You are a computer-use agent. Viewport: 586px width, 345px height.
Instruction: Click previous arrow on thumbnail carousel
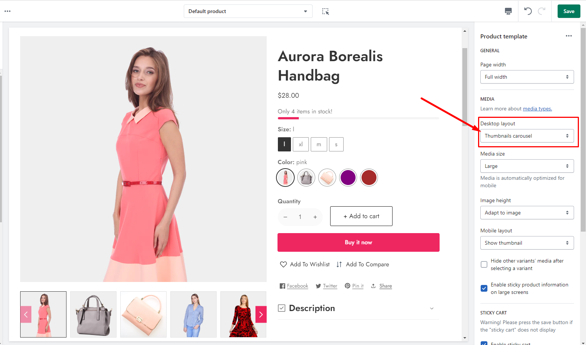tap(26, 314)
